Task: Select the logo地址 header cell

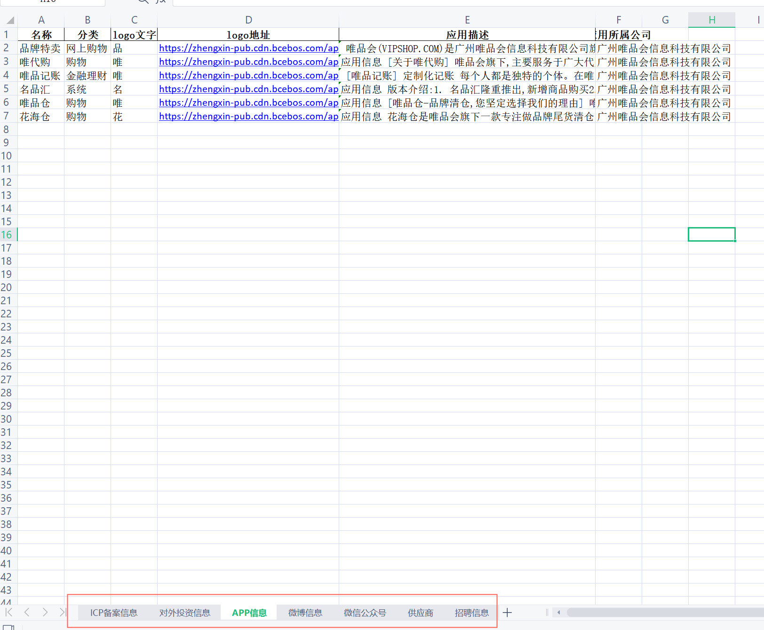Action: [248, 35]
